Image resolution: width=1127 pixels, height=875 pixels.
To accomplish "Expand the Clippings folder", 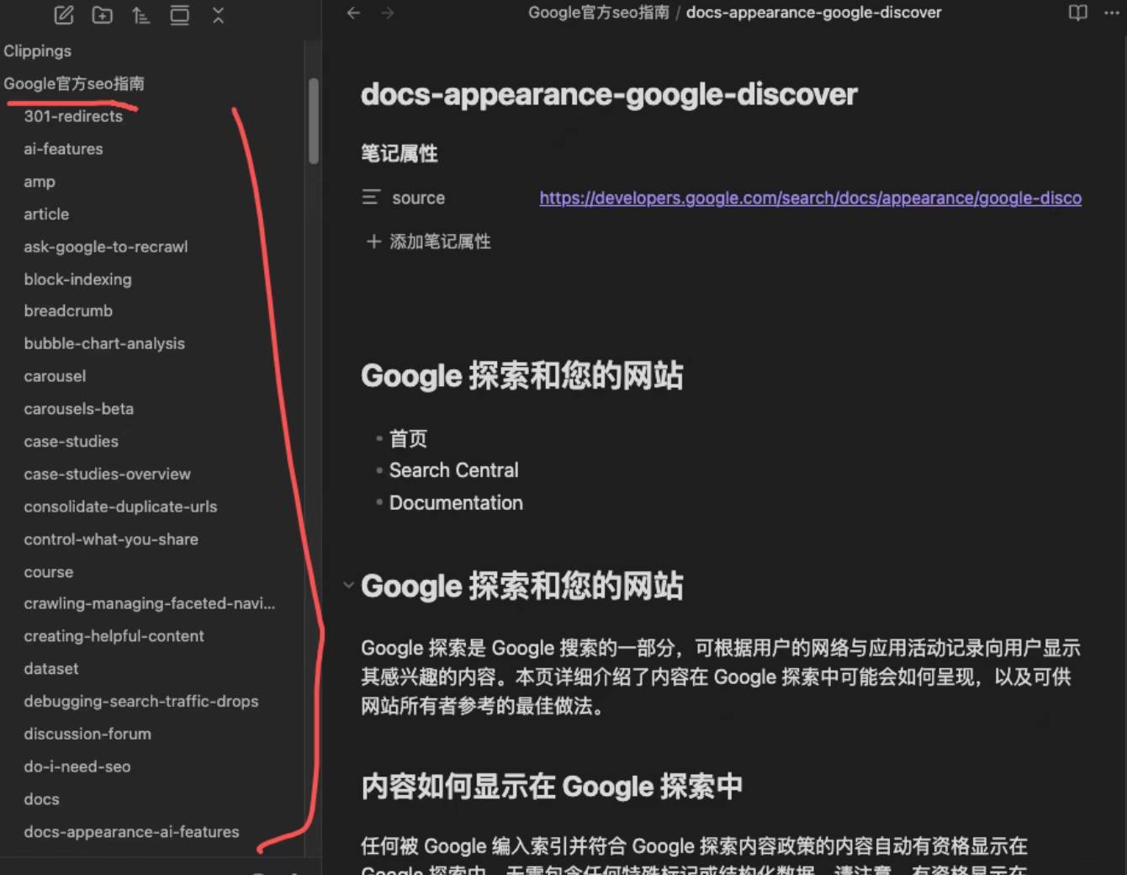I will coord(38,51).
